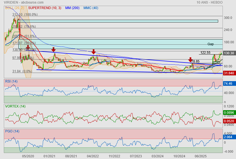236x159 pixels.
Task: Select the 130.30 current price tag
Action: point(229,53)
